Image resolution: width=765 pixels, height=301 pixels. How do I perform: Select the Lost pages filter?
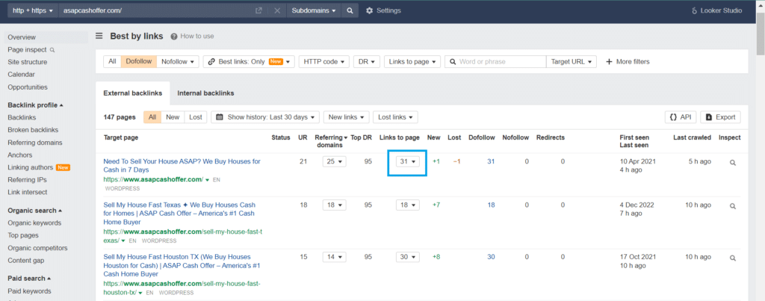(x=196, y=117)
